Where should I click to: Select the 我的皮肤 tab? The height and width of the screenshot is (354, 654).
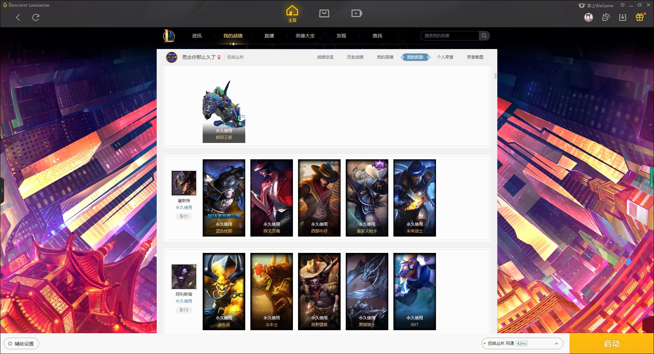click(415, 57)
